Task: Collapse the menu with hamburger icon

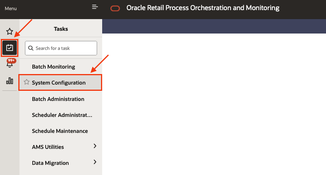Action: (95, 7)
